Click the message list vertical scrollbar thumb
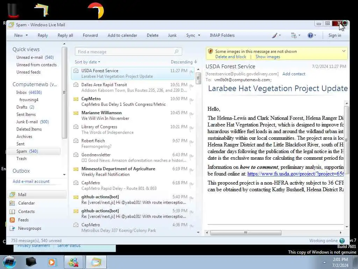 [198, 78]
